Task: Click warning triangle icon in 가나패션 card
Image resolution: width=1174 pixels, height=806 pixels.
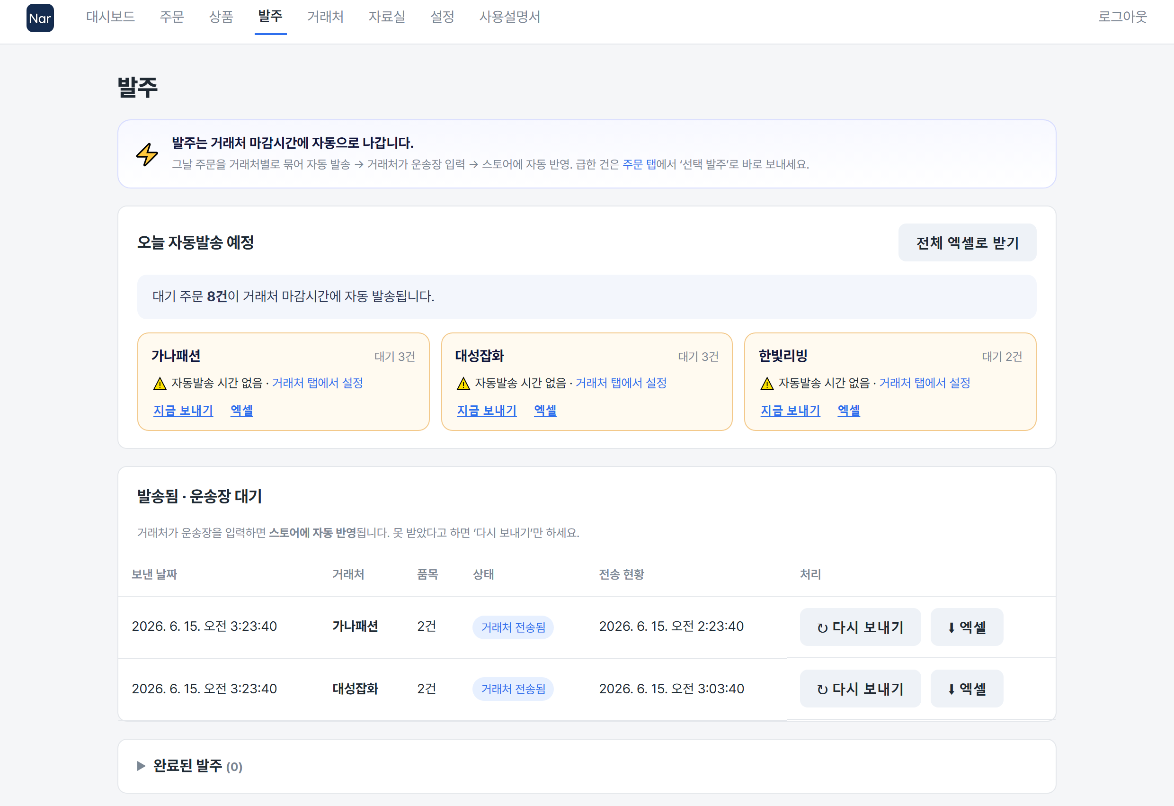Action: (160, 384)
